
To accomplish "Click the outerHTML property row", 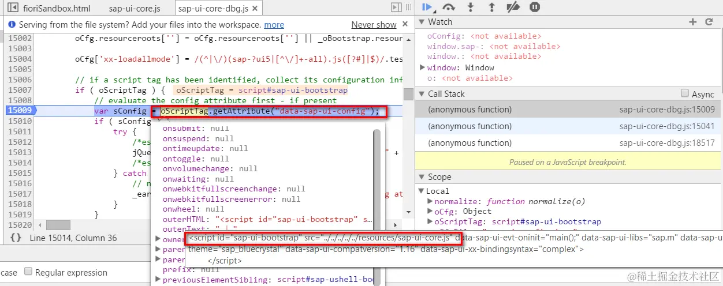I will pos(267,219).
